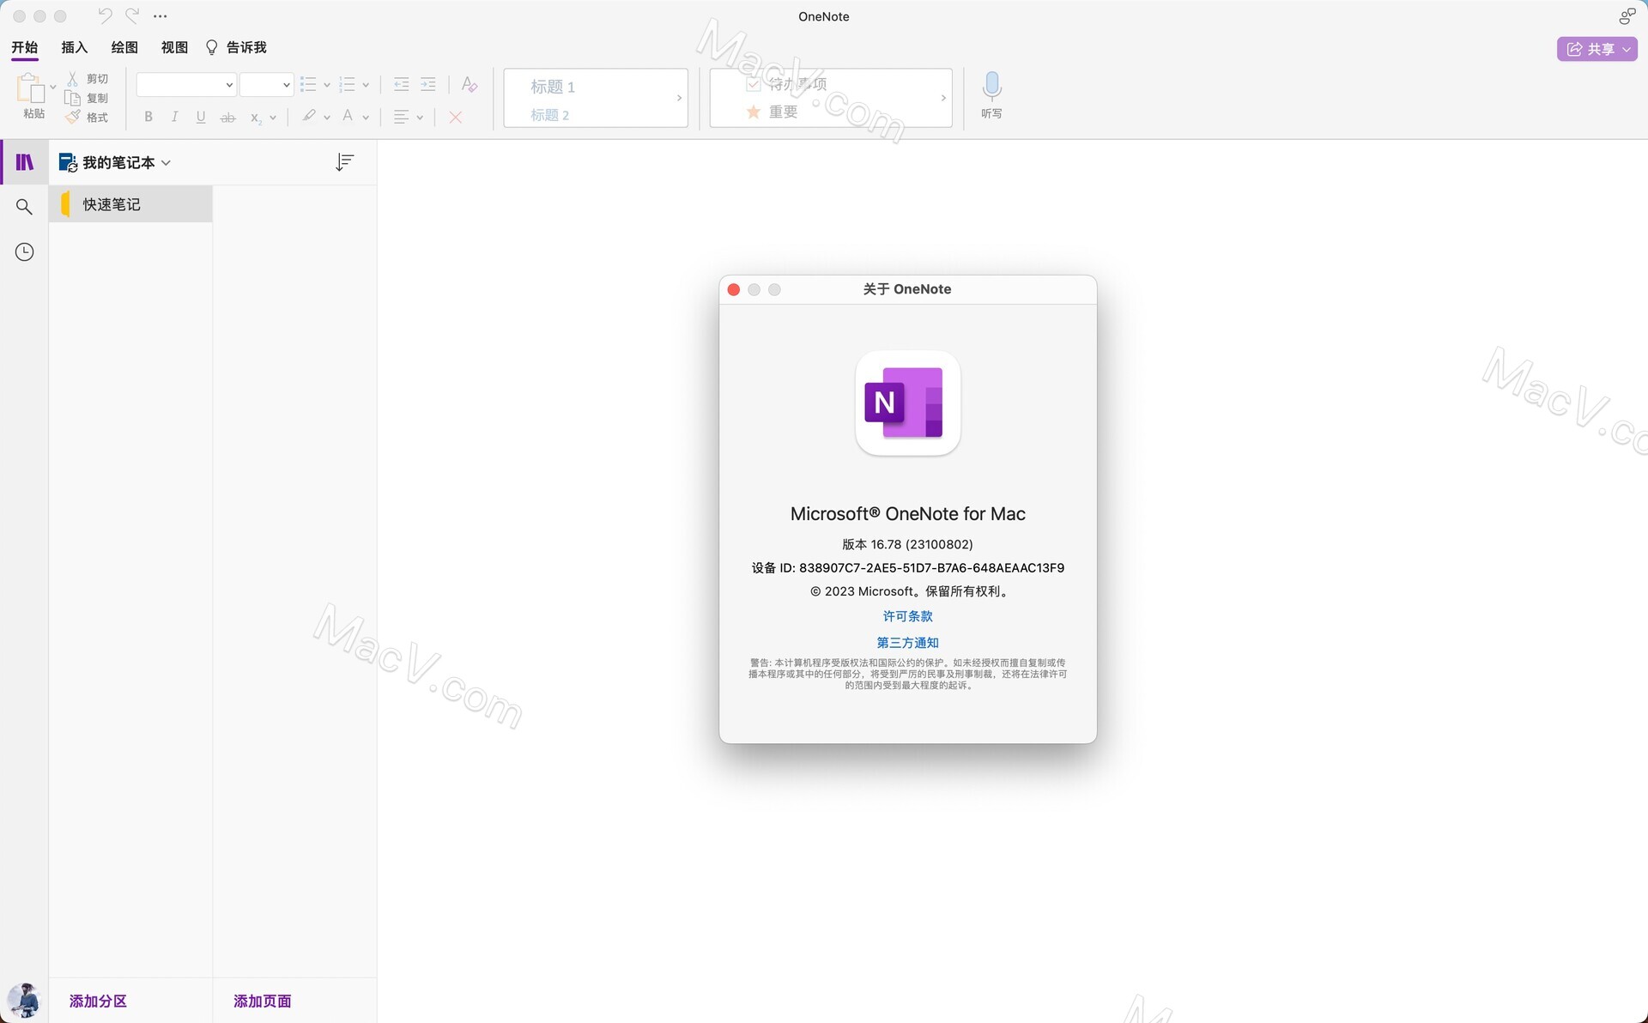Click the OneNote app logo in dialog
Viewport: 1648px width, 1023px height.
point(907,403)
